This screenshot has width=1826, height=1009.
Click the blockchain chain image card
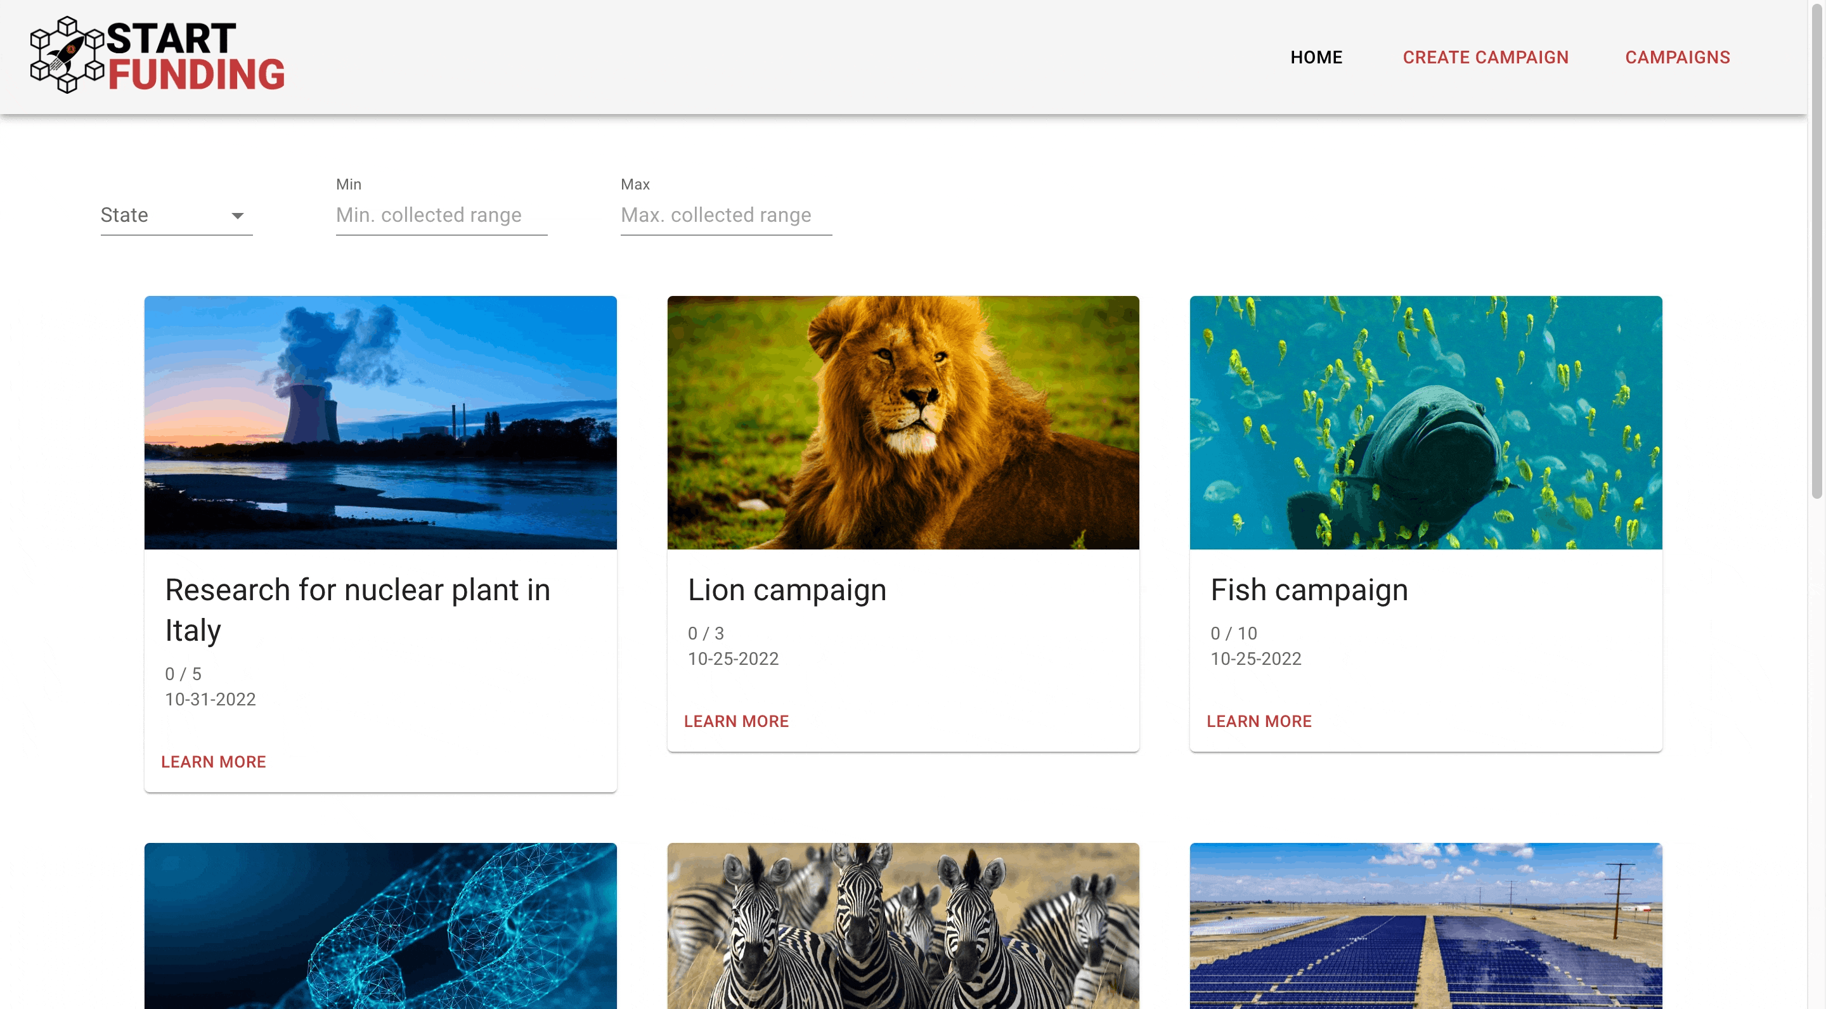pyautogui.click(x=380, y=925)
